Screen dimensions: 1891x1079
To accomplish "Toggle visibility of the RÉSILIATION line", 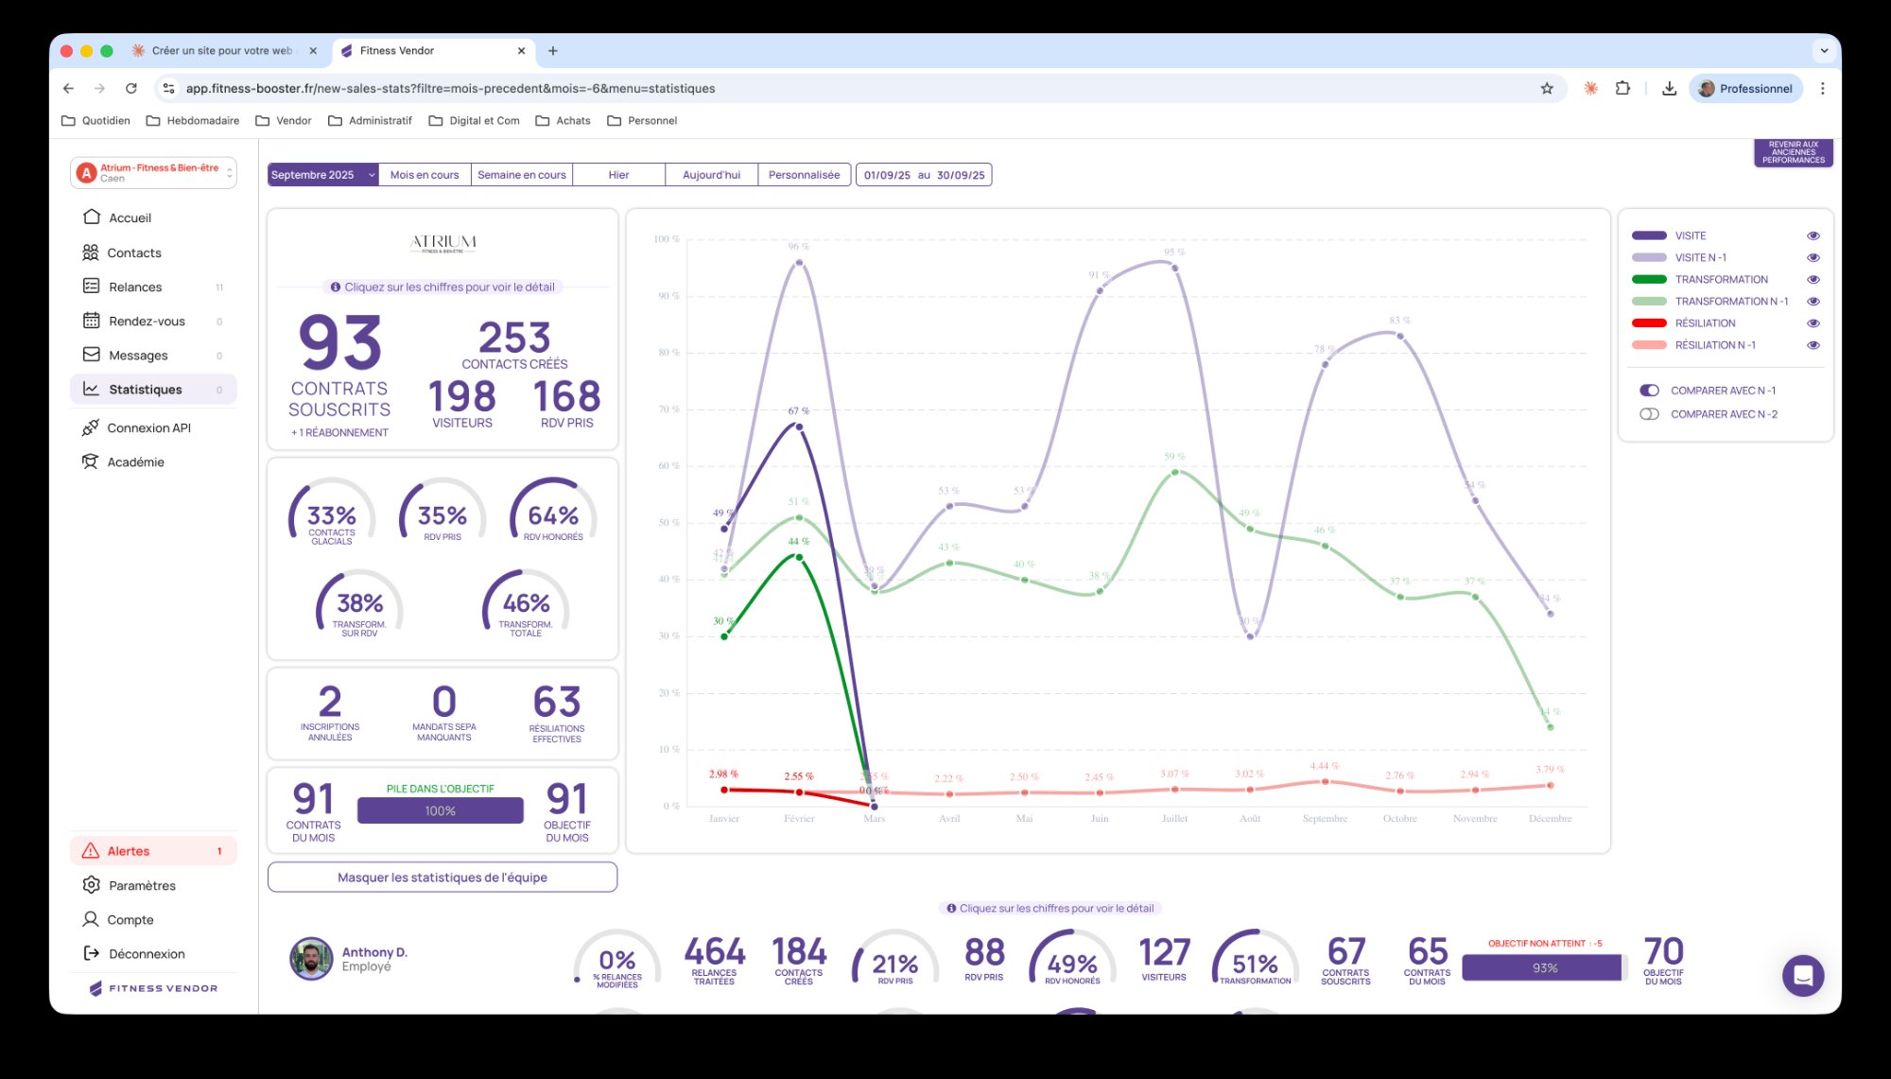I will (1813, 322).
